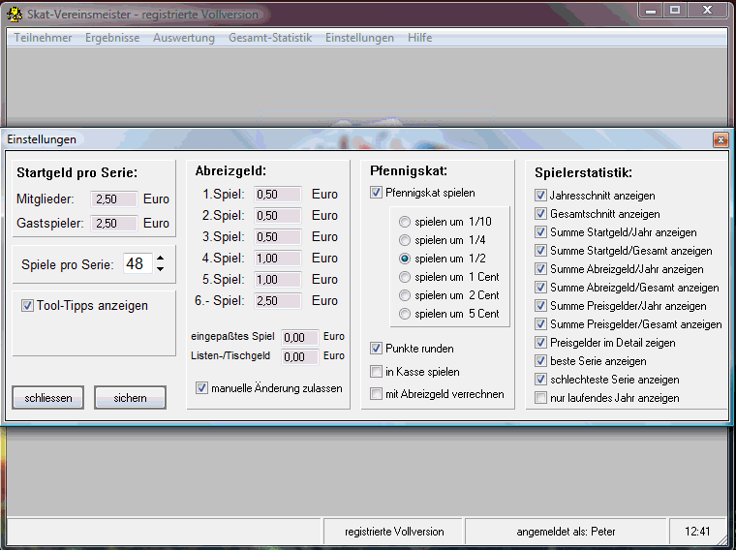Select spielen um 1/10 radio button

(405, 222)
